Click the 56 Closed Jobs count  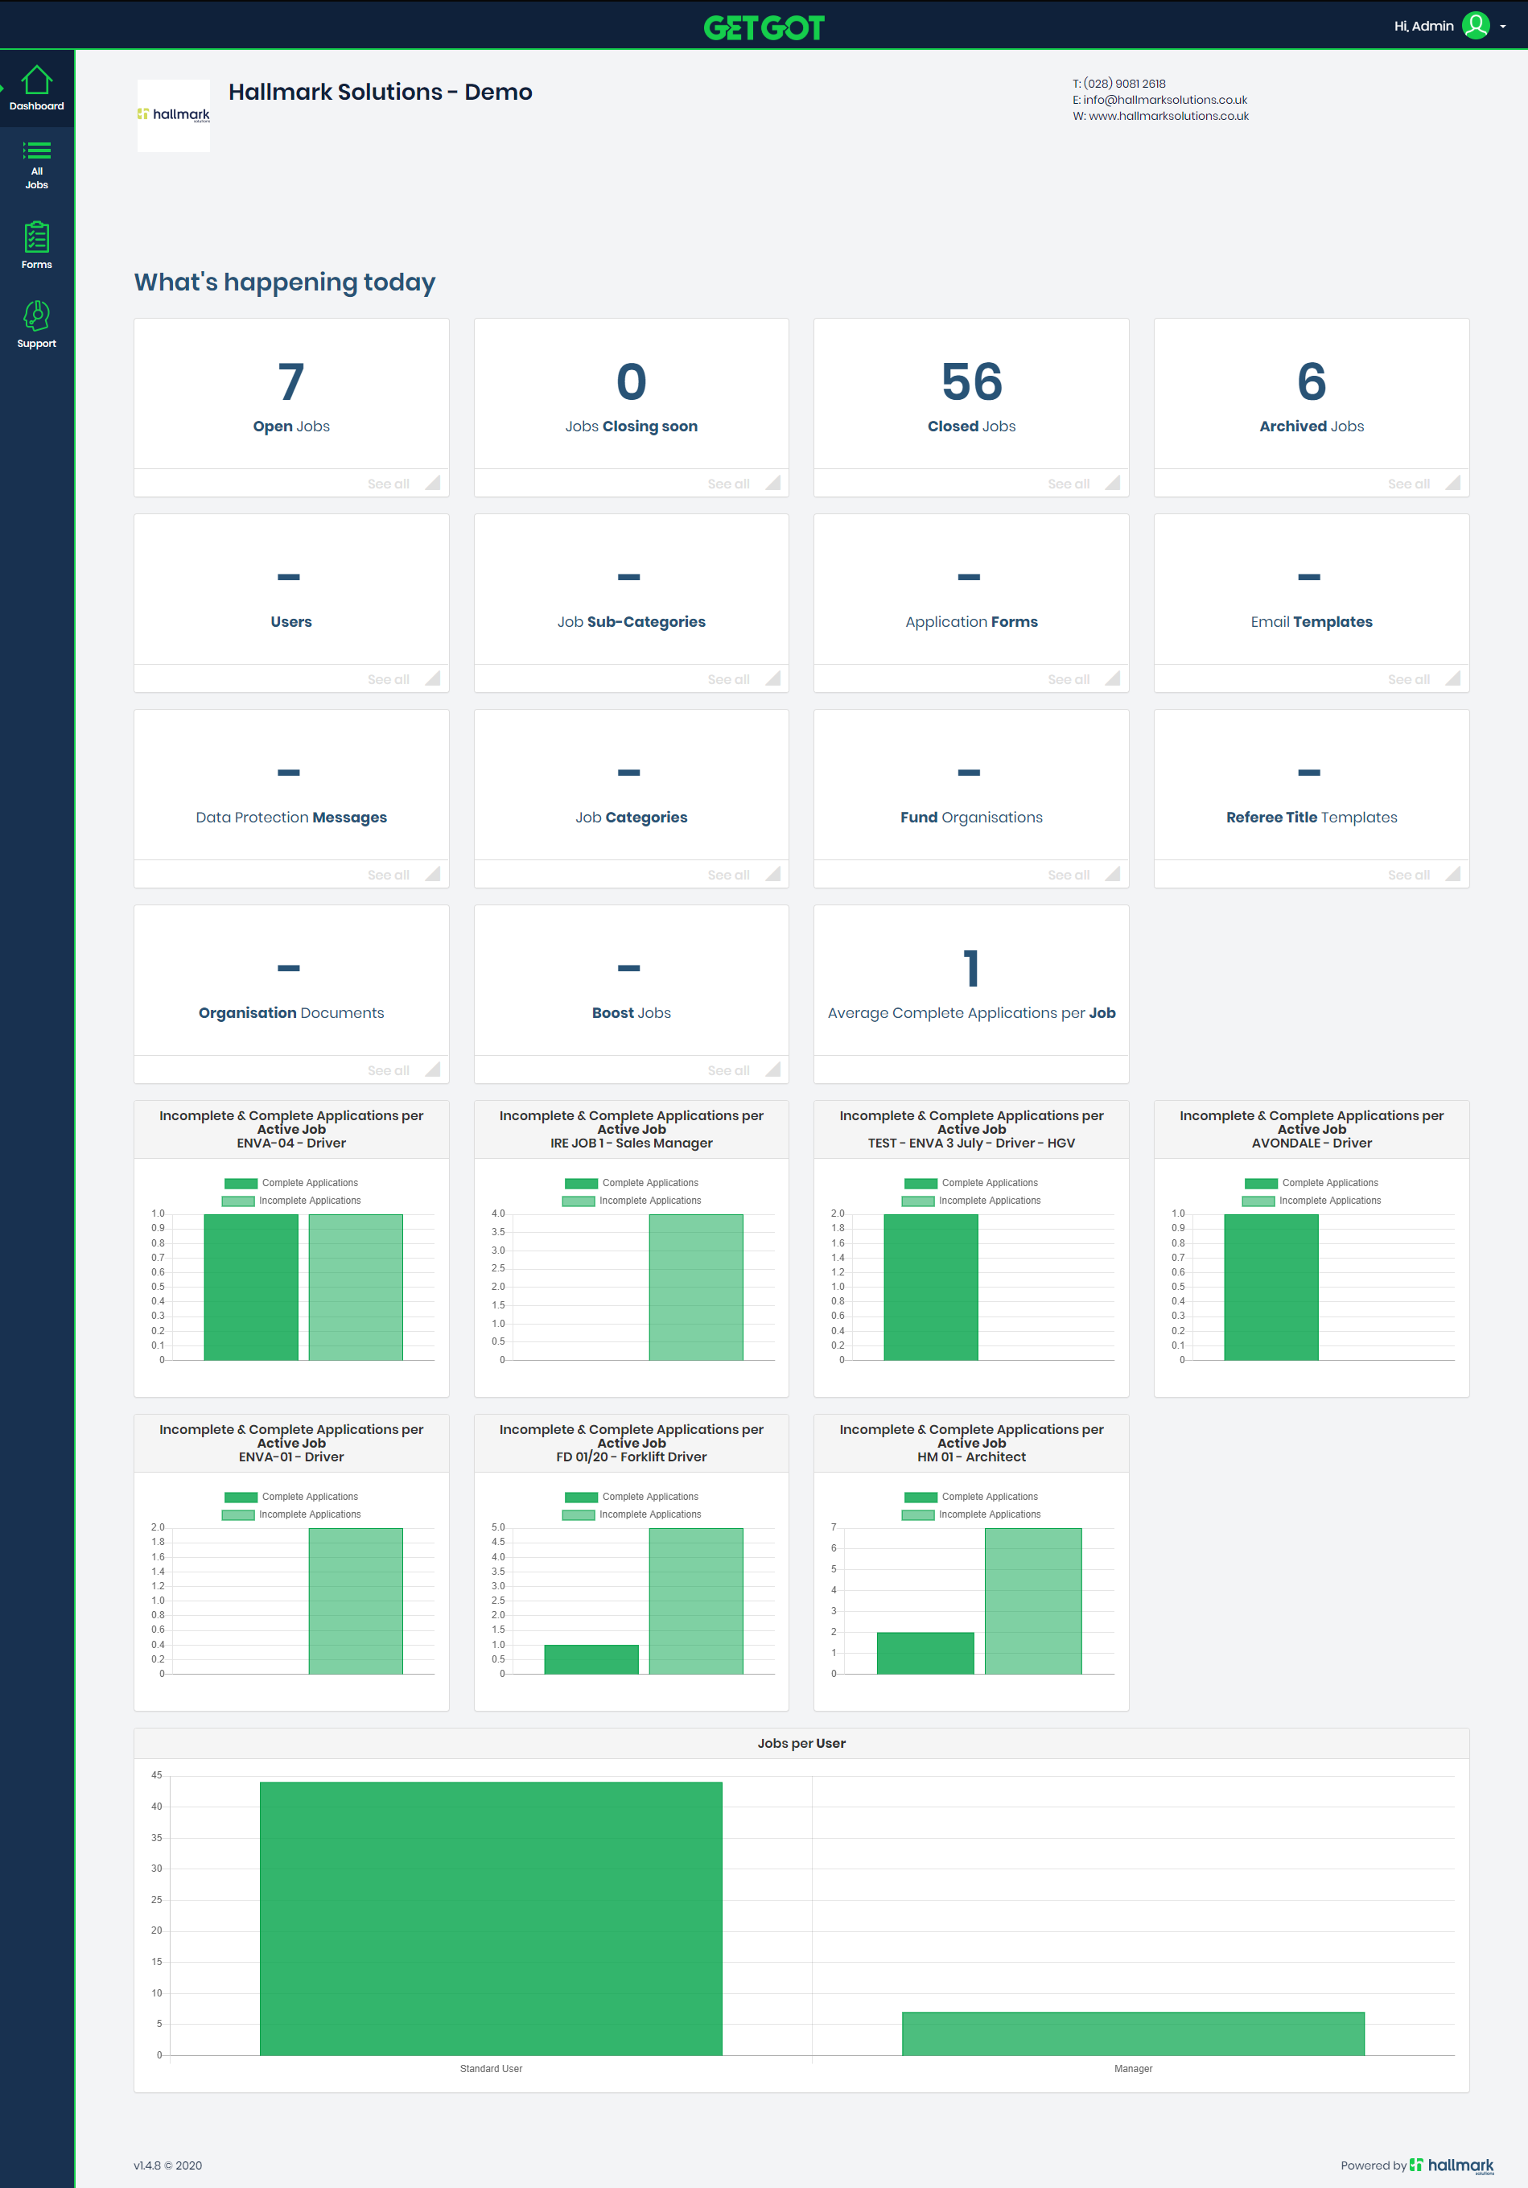(x=972, y=382)
